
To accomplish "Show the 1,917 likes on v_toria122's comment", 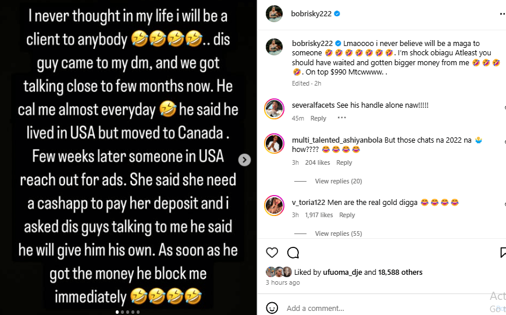I will point(319,215).
